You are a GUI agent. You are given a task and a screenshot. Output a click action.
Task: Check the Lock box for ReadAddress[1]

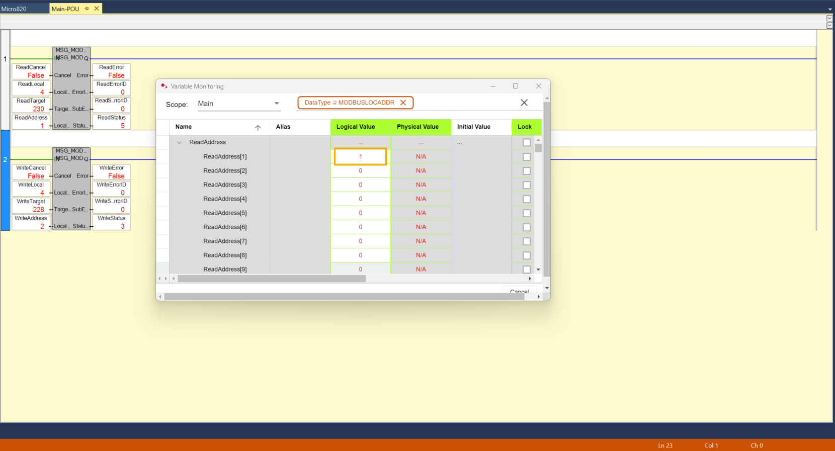(526, 157)
